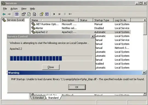This screenshot has height=105, width=148.
Task: Click the Forward arrow in the toolbar
Action: 9,14
